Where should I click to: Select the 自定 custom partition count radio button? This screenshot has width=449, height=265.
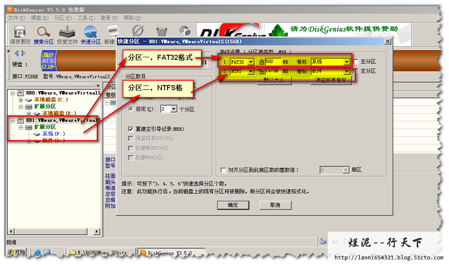pyautogui.click(x=131, y=109)
